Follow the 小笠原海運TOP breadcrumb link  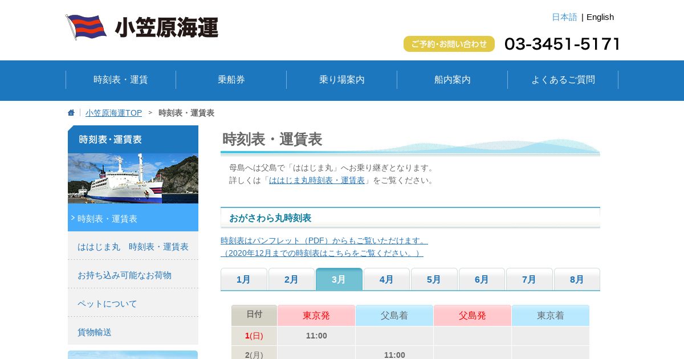[114, 113]
